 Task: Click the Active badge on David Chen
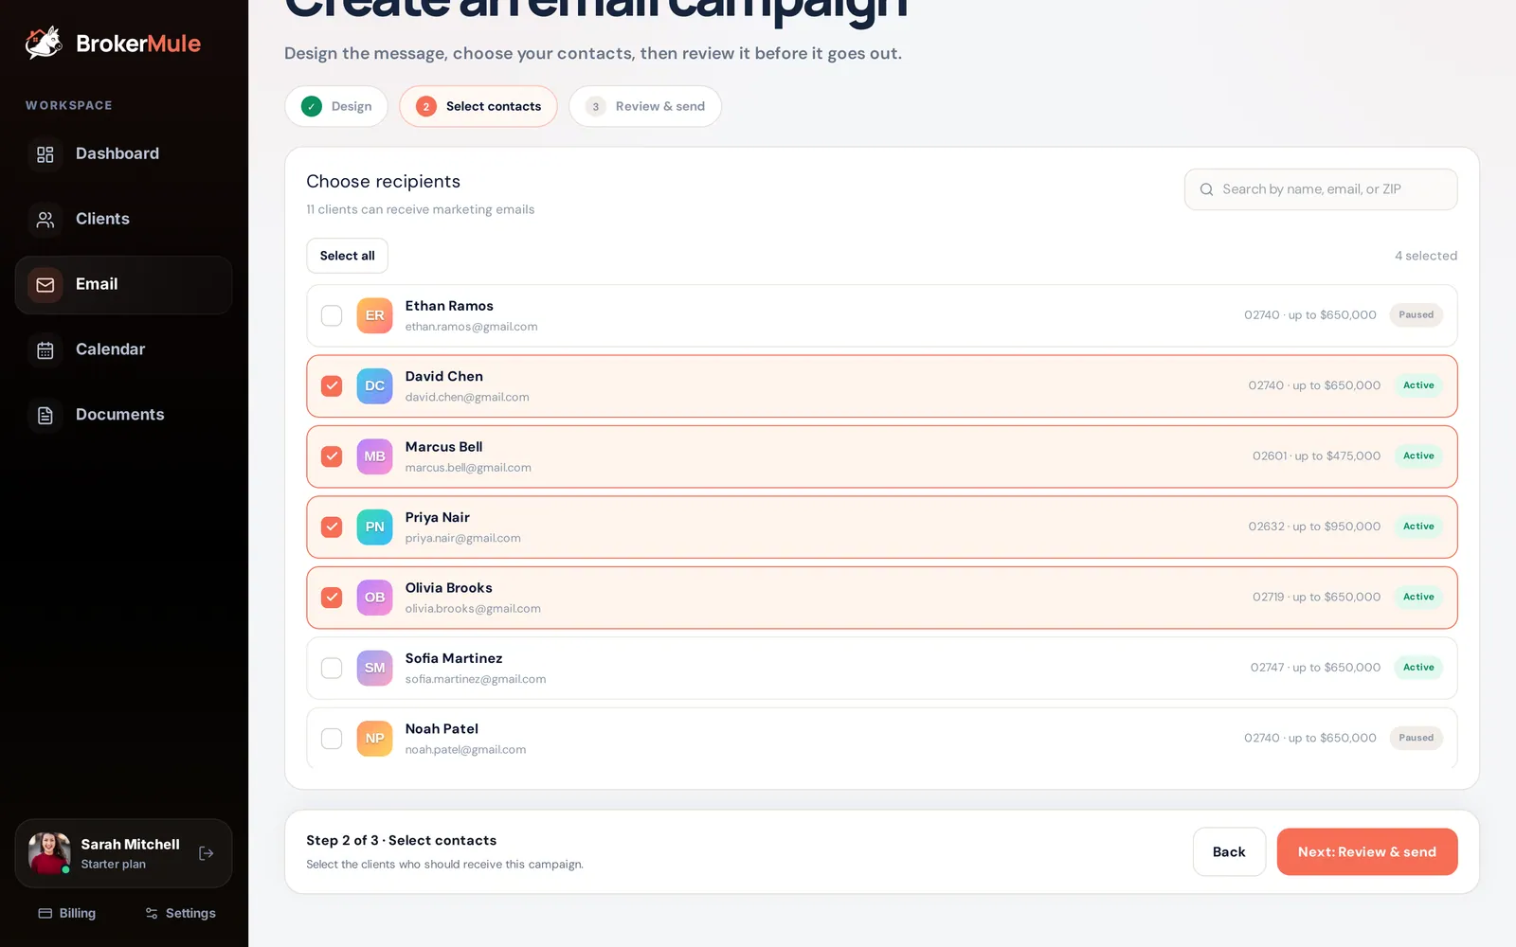pos(1418,385)
